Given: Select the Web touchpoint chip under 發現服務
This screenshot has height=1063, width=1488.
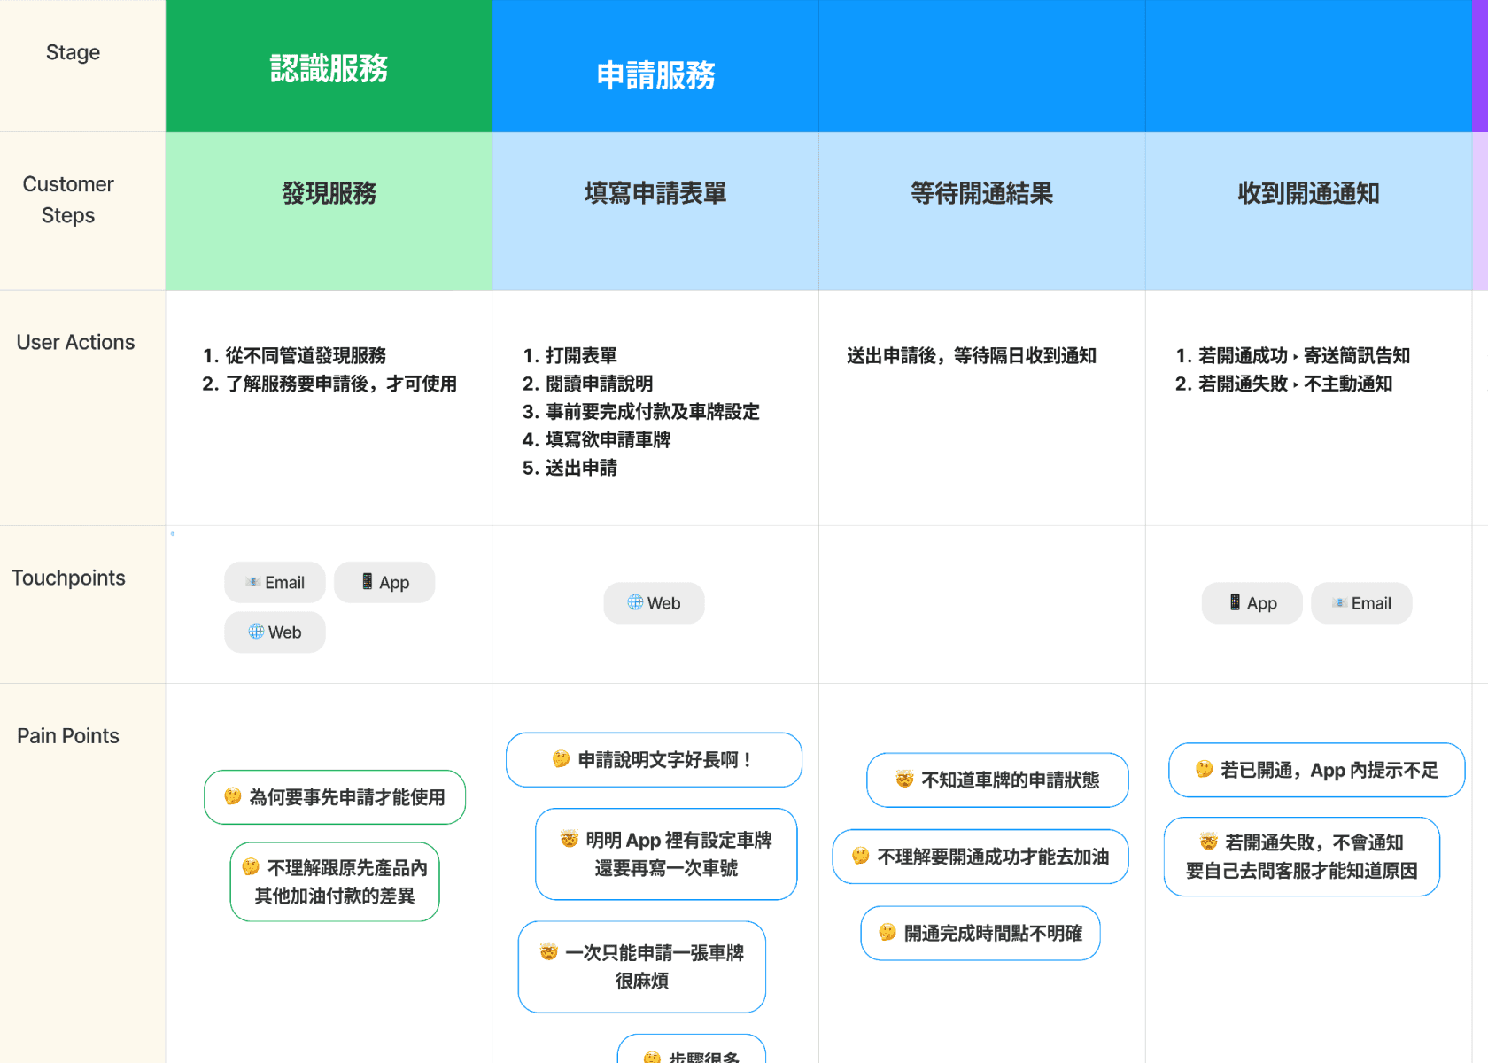Looking at the screenshot, I should tap(275, 632).
